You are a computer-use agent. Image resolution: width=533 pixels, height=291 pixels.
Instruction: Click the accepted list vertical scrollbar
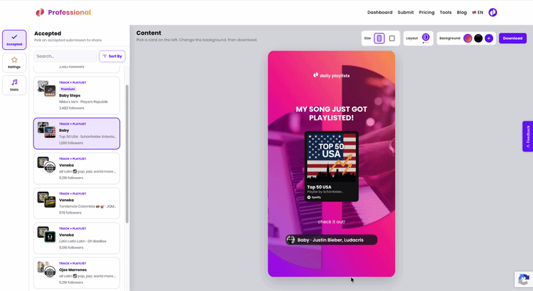pos(127,154)
